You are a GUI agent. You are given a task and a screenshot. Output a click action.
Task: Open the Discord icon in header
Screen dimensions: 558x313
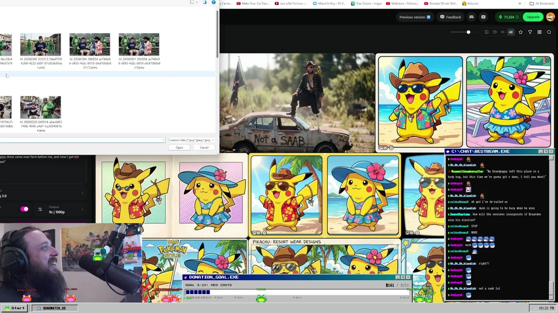click(x=471, y=17)
